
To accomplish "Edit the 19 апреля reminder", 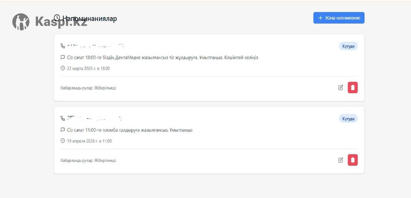I will pyautogui.click(x=340, y=160).
